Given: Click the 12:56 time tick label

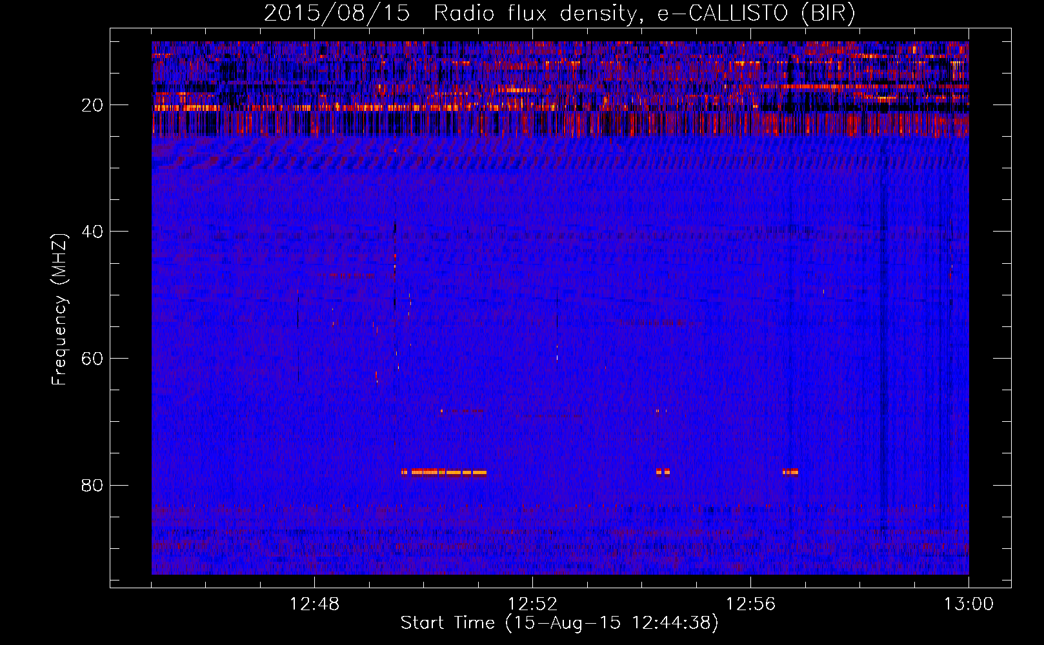Looking at the screenshot, I should [750, 604].
